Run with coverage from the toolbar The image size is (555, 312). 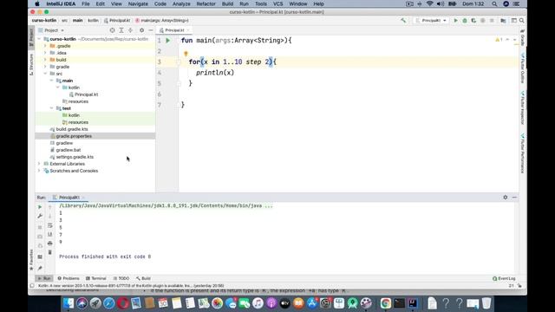[473, 21]
